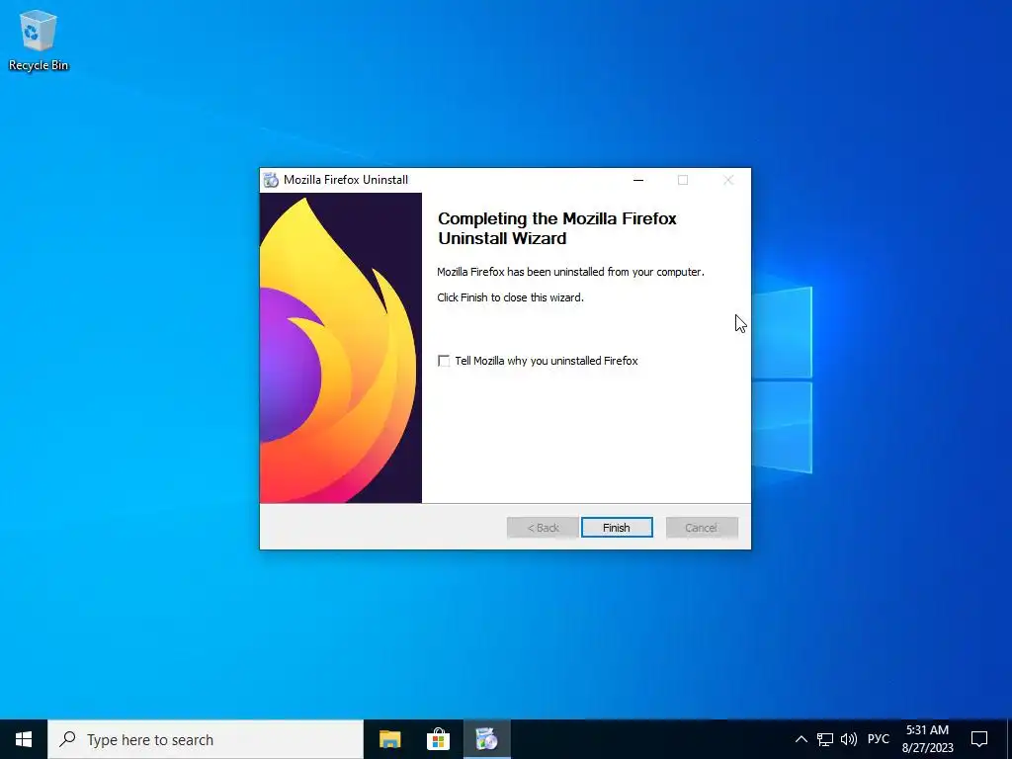Click the Finish button

click(x=617, y=528)
